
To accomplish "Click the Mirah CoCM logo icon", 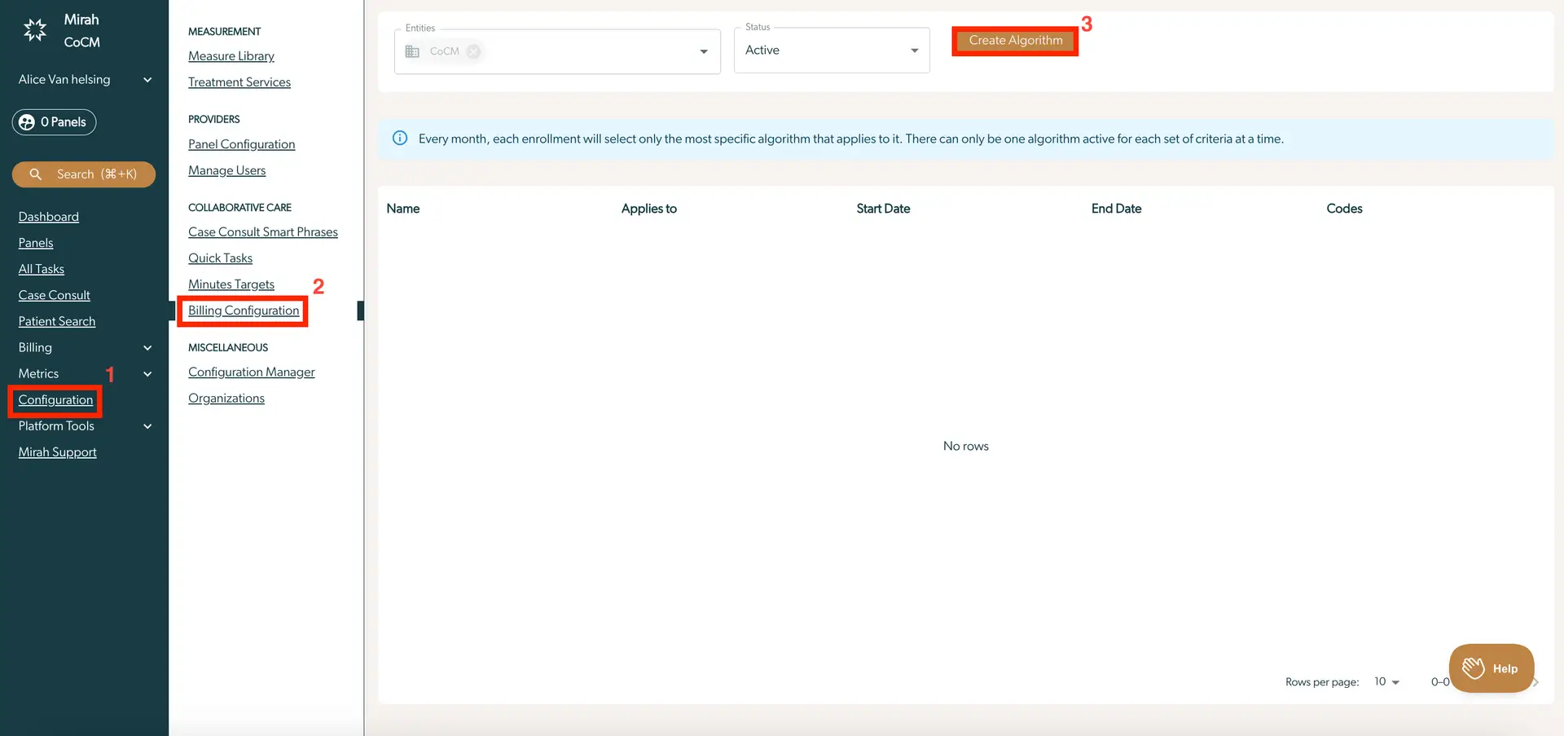I will click(x=33, y=29).
